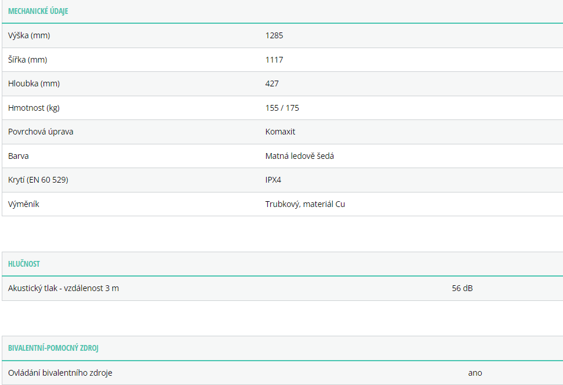Select the MECHANICKÉ ÚDAJE section heading
This screenshot has height=385, width=563.
pos(38,11)
